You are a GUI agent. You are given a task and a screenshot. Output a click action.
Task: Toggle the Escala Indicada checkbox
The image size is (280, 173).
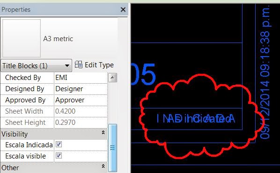[59, 144]
